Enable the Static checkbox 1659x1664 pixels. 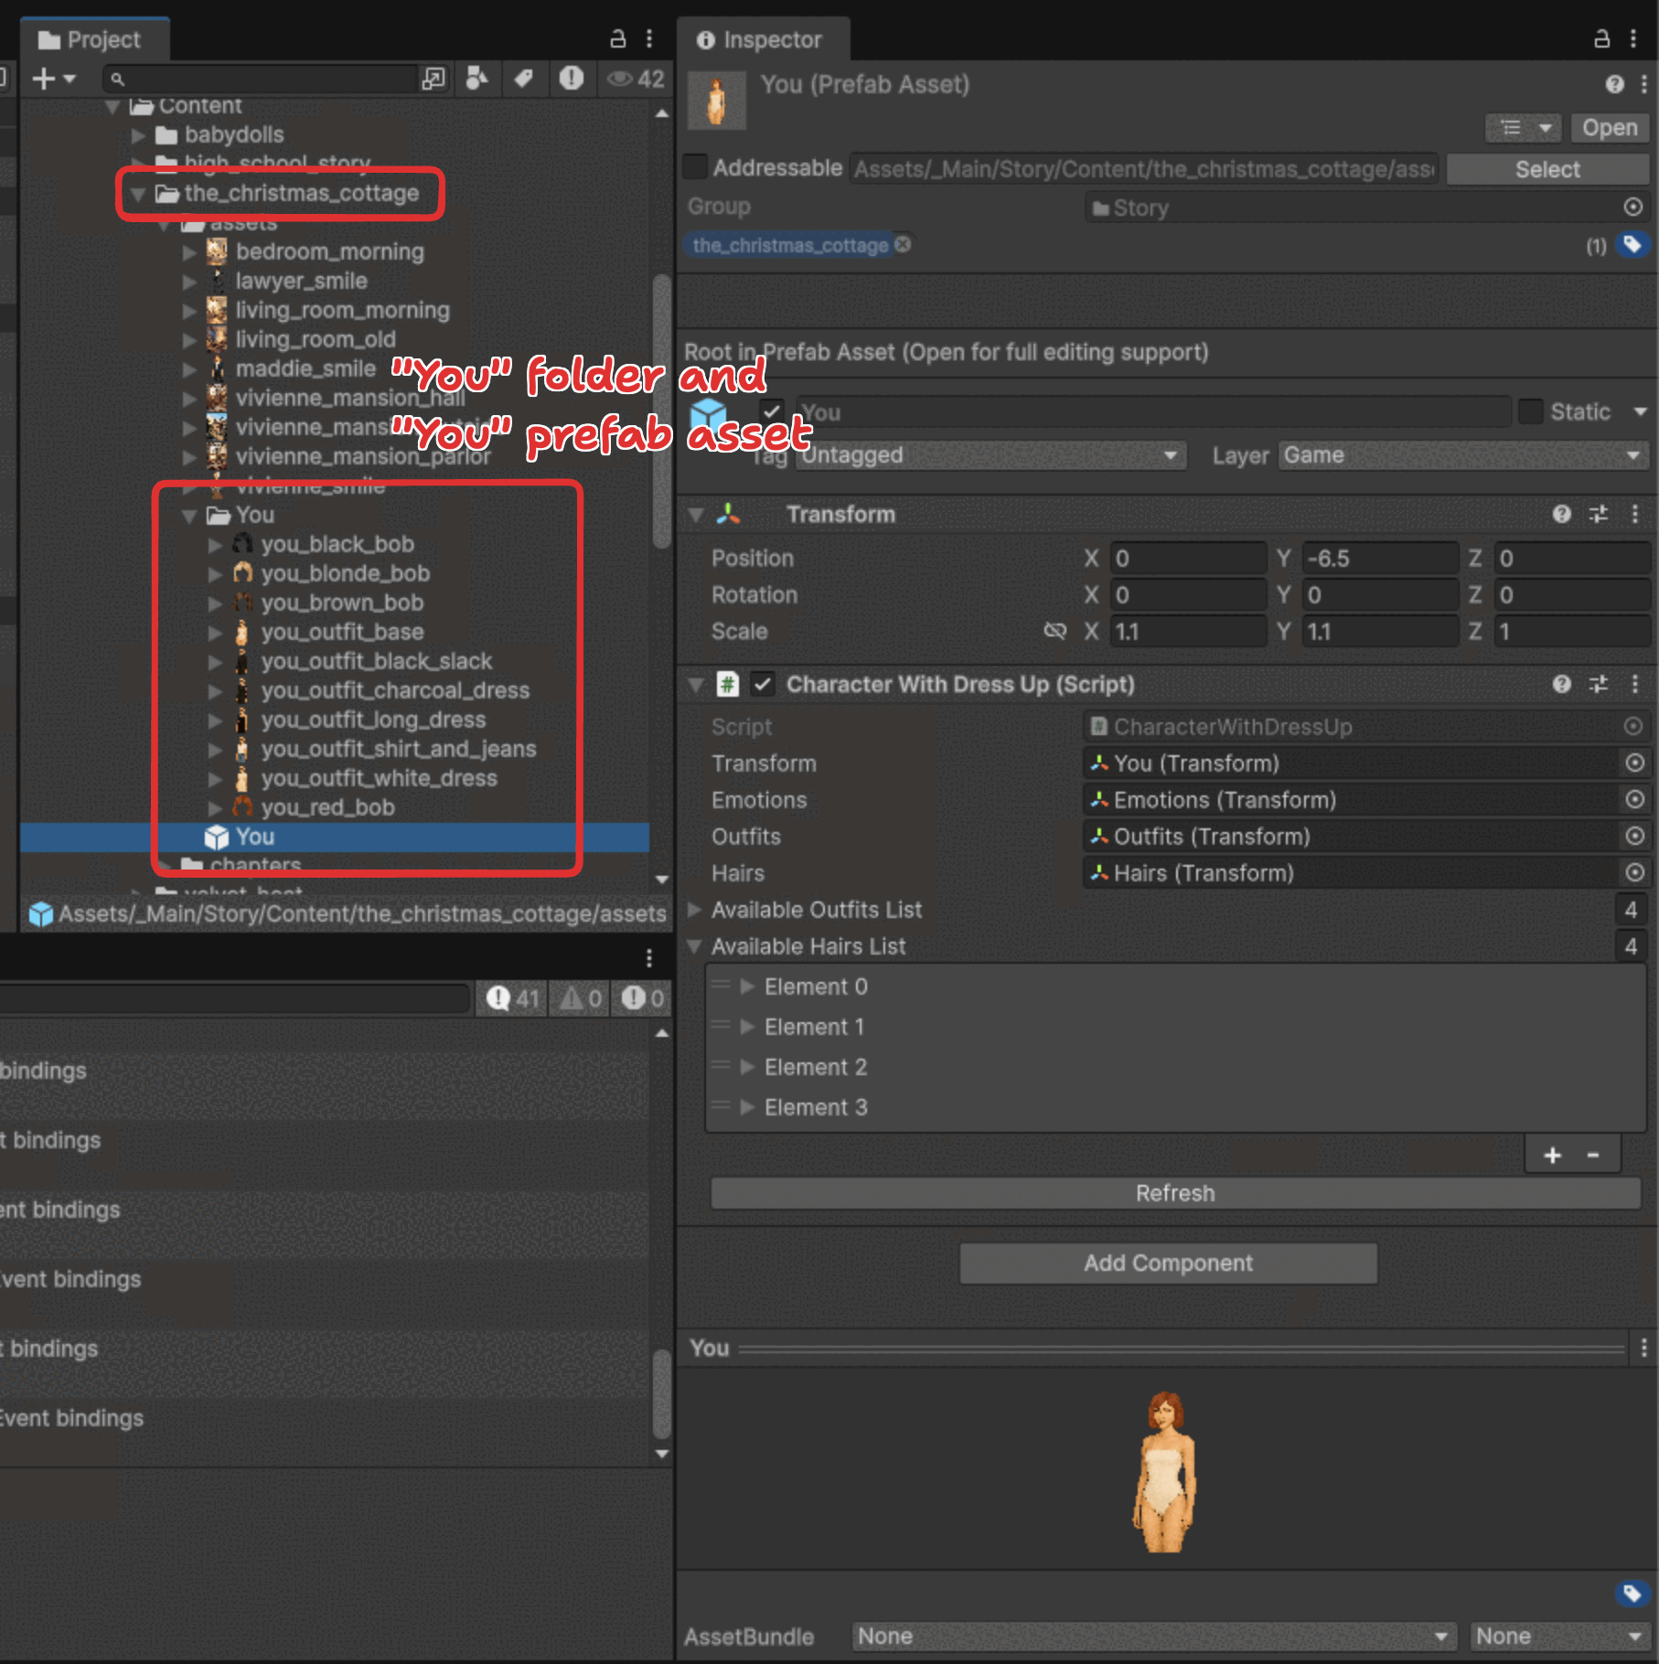[x=1530, y=411]
